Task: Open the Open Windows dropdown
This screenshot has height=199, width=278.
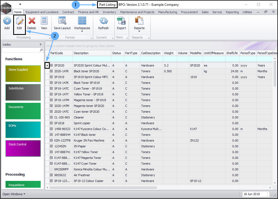Action: pyautogui.click(x=14, y=194)
